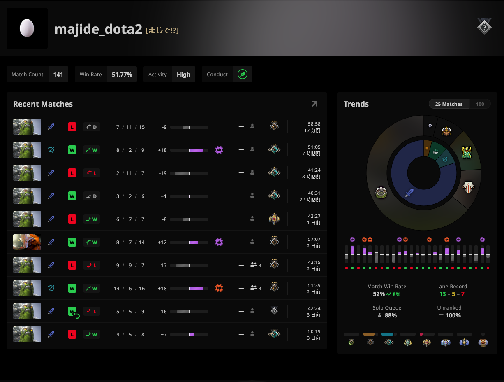This screenshot has width=504, height=382.
Task: Click purple crown award in 57:07 match row
Action: (219, 242)
